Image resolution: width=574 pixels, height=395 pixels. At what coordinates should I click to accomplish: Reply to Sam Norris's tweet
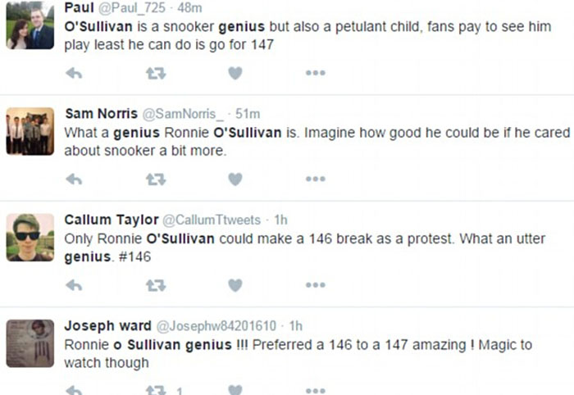tap(74, 179)
